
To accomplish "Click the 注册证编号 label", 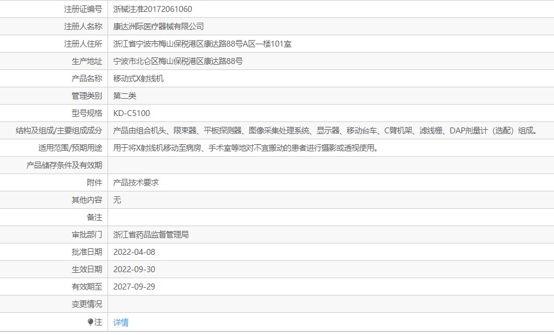I will (83, 9).
